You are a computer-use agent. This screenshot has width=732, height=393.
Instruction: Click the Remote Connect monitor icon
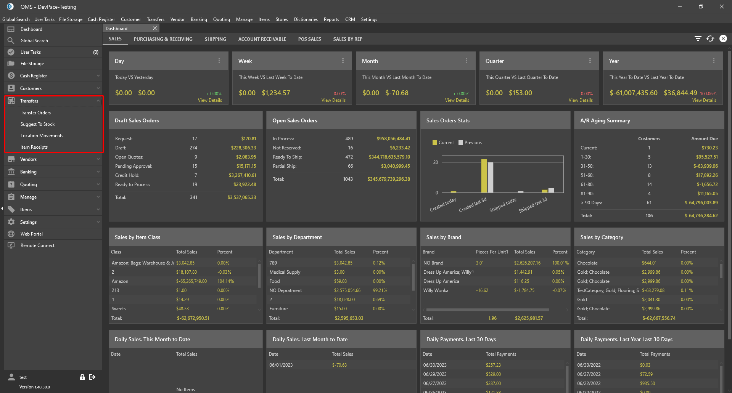click(11, 245)
